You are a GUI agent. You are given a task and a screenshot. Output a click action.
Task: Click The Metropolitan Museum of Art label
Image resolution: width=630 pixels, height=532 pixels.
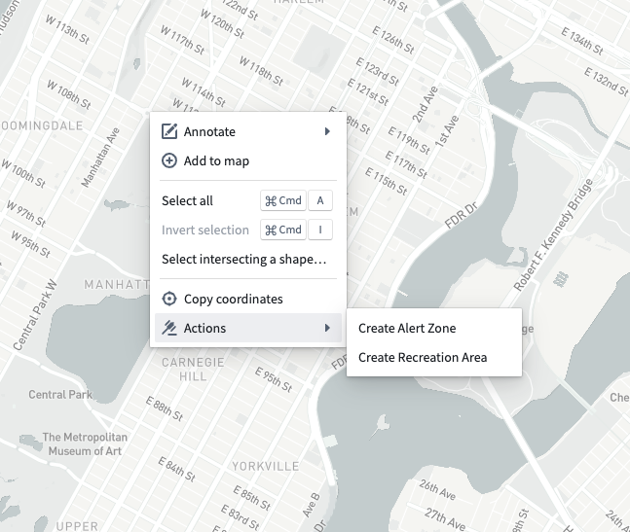click(85, 444)
